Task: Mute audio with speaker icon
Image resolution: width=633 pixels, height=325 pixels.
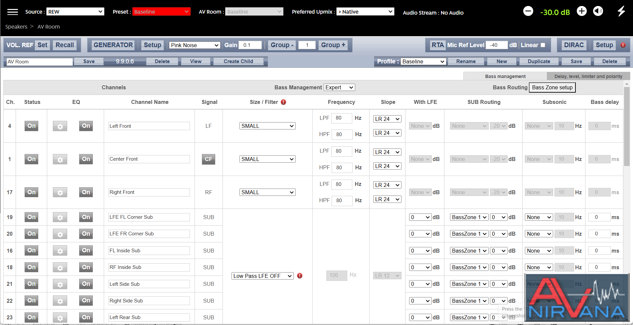Action: tap(598, 11)
